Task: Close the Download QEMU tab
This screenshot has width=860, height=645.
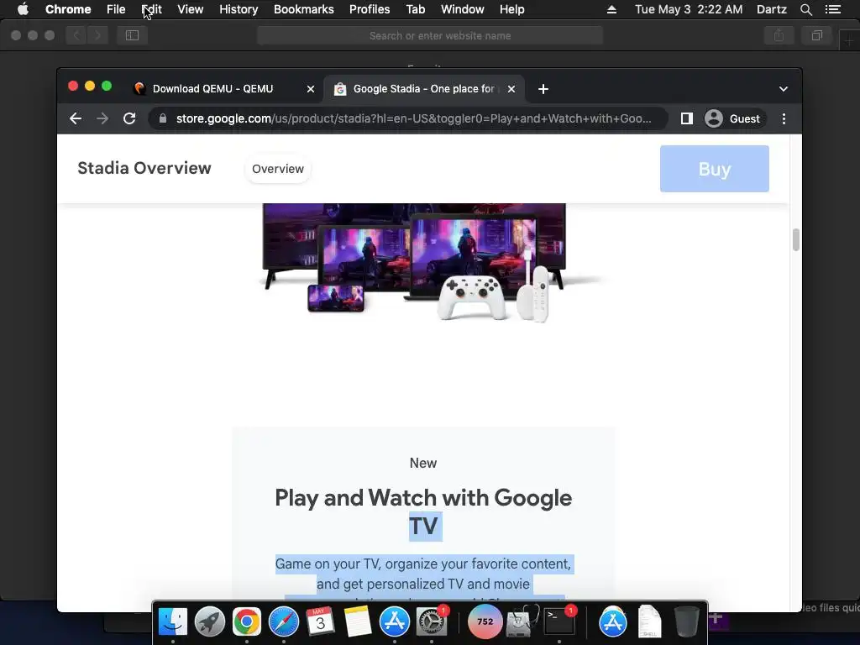Action: pyautogui.click(x=311, y=89)
